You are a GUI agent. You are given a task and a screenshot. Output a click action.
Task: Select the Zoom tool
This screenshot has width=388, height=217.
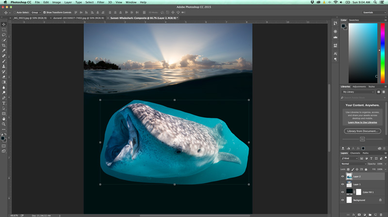point(4,124)
